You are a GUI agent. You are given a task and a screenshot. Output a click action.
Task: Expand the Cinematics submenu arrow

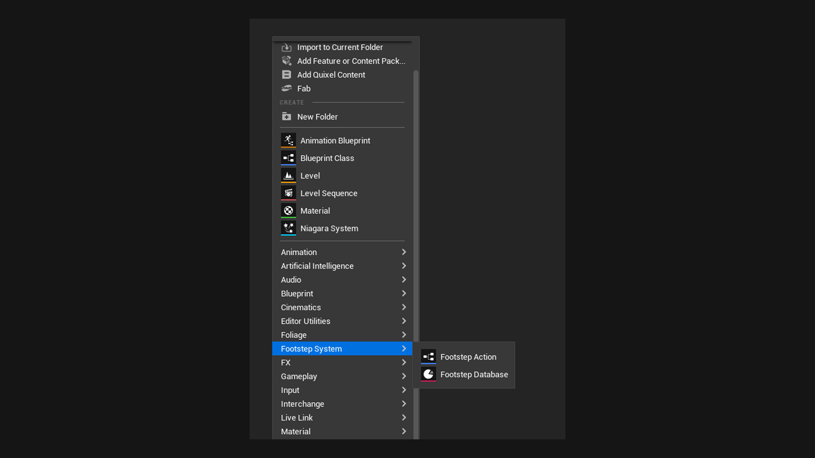pos(404,307)
